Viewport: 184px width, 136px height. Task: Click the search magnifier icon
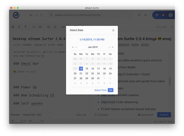tap(51, 15)
